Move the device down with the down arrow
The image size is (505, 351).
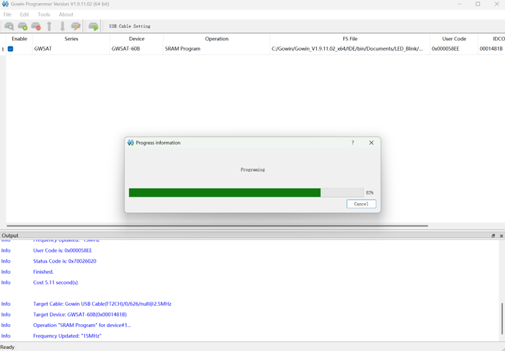click(62, 26)
